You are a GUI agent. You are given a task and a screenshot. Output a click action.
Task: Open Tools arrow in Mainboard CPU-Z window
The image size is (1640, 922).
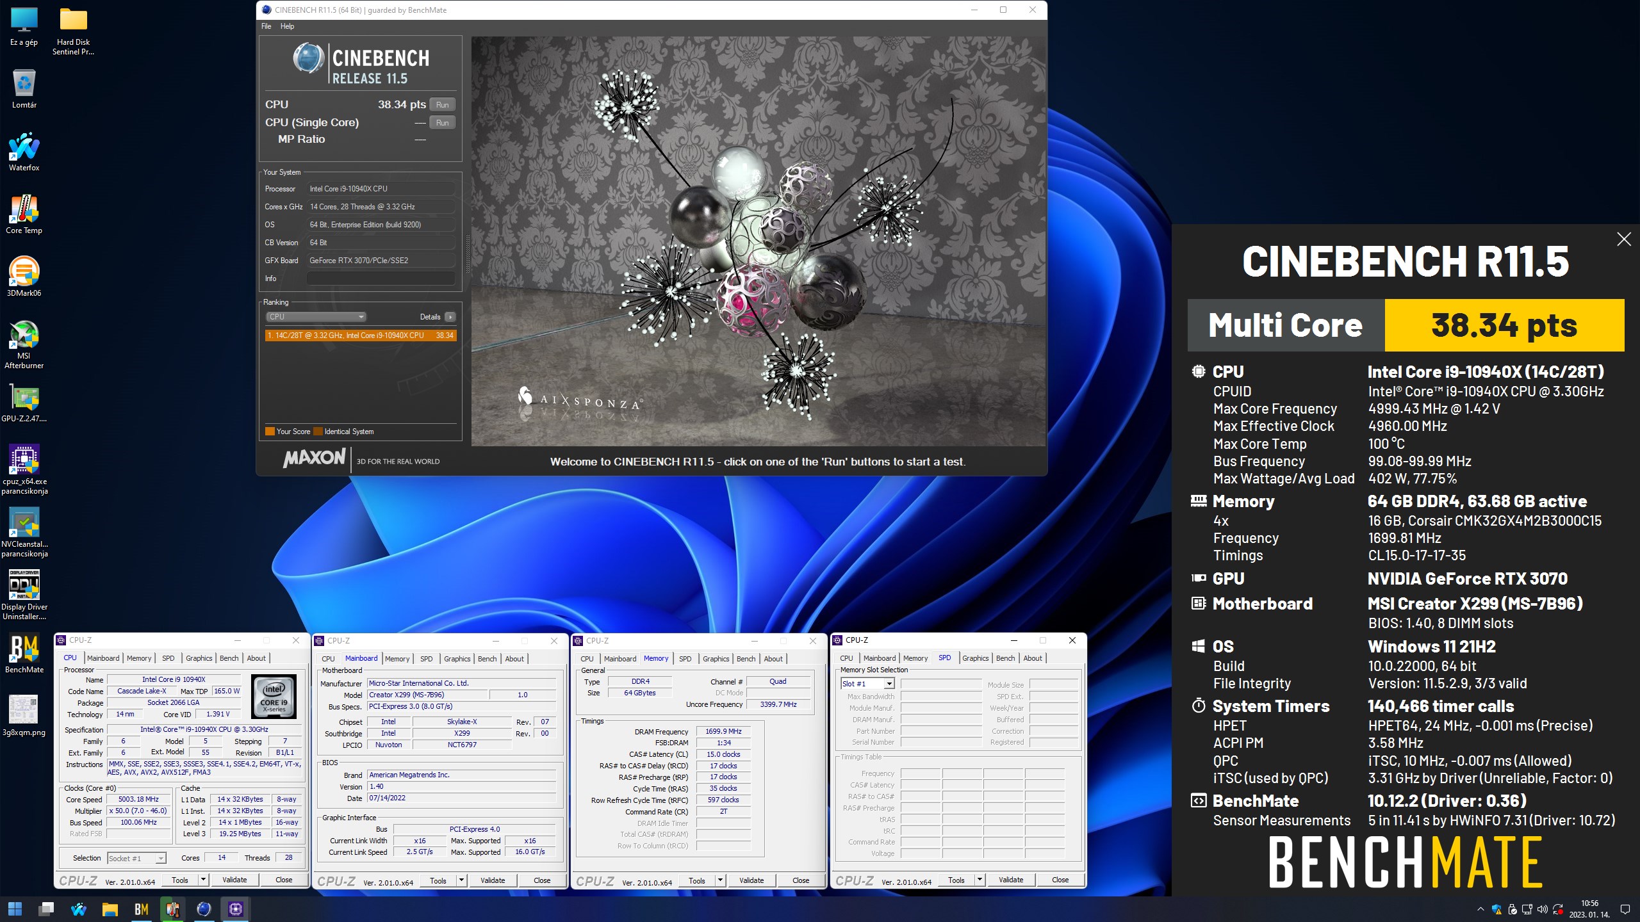[x=461, y=880]
